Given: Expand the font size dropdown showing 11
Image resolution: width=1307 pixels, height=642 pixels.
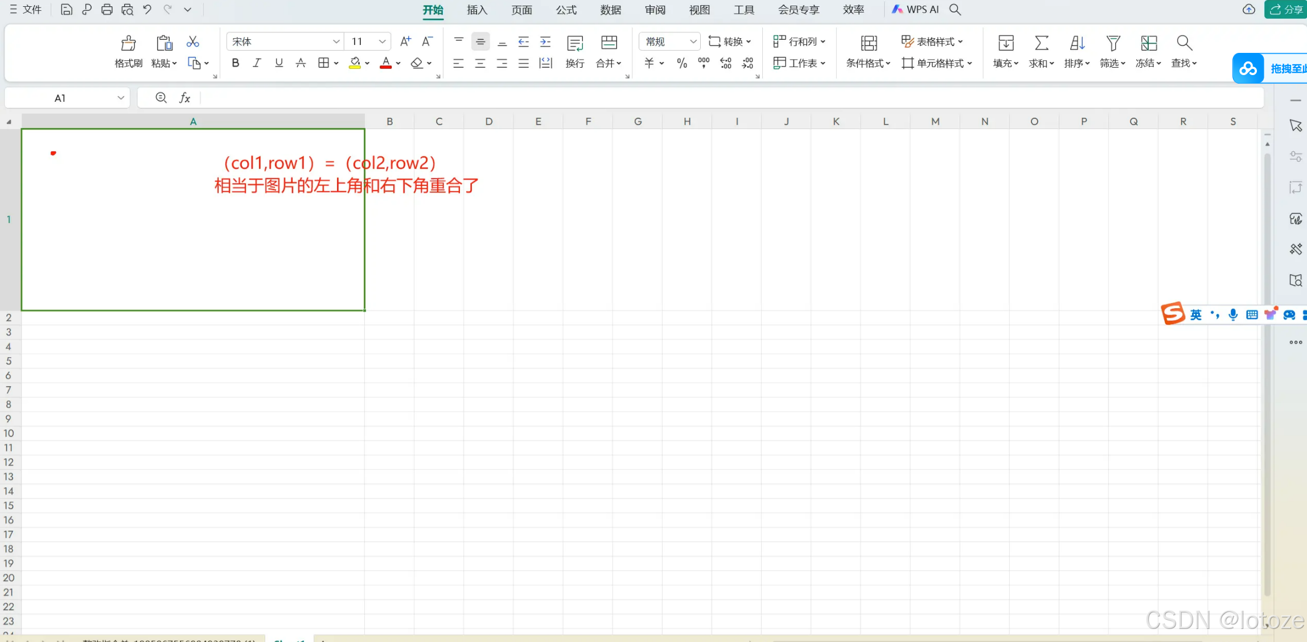Looking at the screenshot, I should 382,42.
